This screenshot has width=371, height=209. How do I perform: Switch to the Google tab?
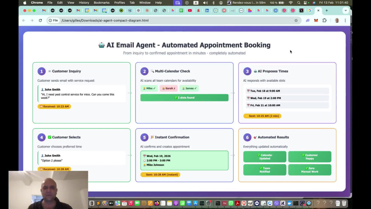pyautogui.click(x=310, y=10)
